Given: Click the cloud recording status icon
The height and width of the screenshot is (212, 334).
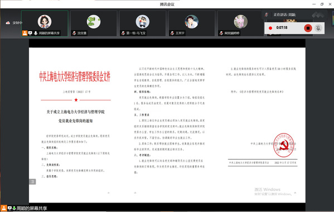Looking at the screenshot, I should [8, 23].
